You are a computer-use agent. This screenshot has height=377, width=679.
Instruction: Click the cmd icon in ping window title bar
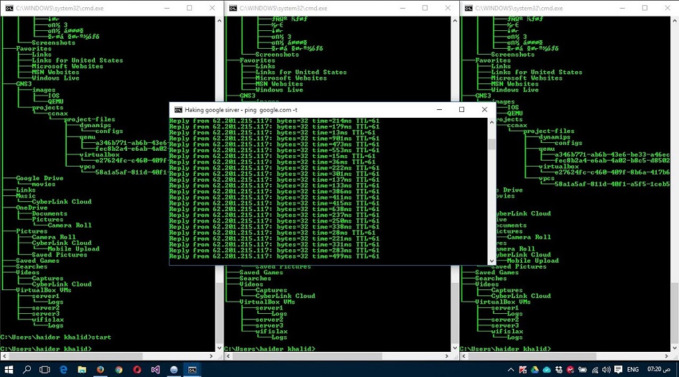pyautogui.click(x=178, y=110)
